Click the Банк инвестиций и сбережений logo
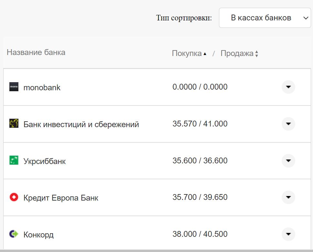Screen dimensions: 313x252 click(x=14, y=124)
